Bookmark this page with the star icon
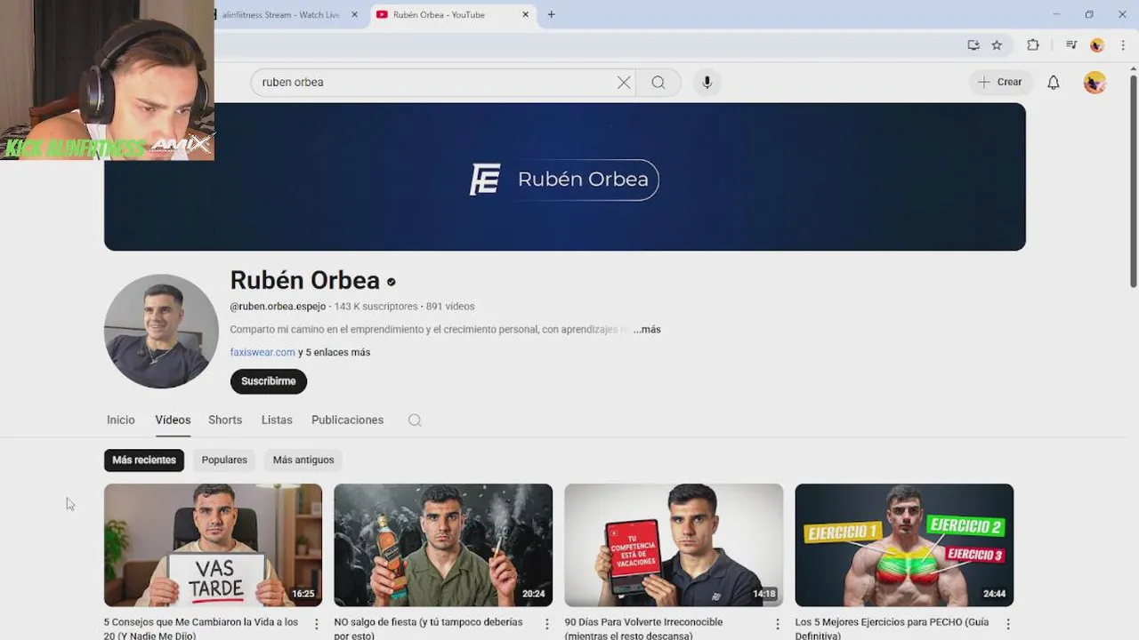 tap(997, 45)
